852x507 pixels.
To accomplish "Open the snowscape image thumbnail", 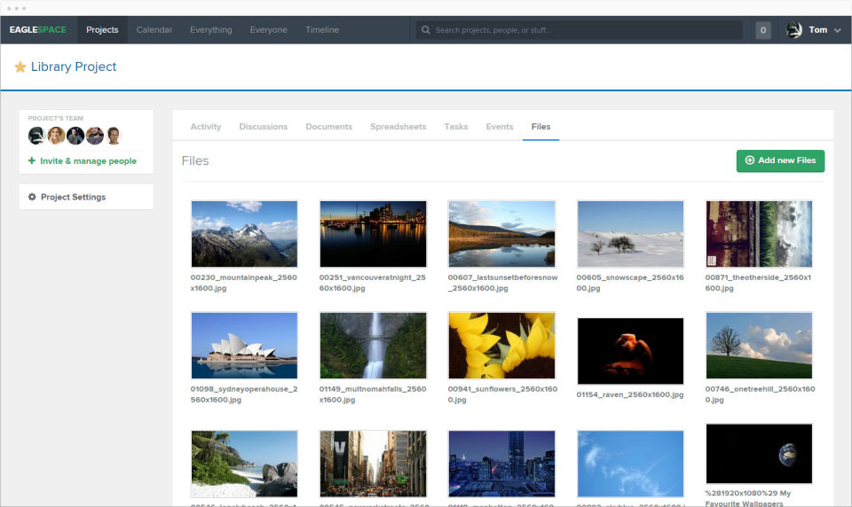I will coord(630,234).
